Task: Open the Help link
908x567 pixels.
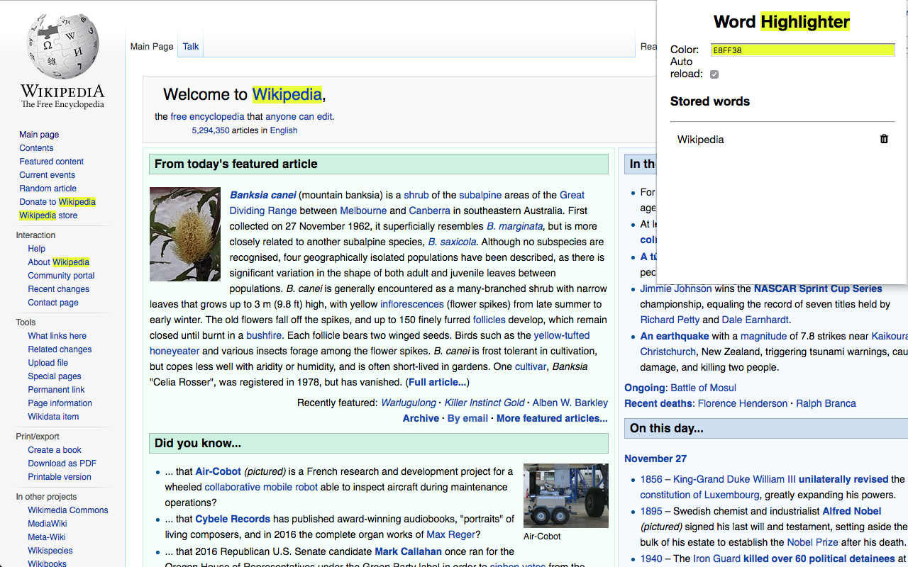Action: pos(36,249)
